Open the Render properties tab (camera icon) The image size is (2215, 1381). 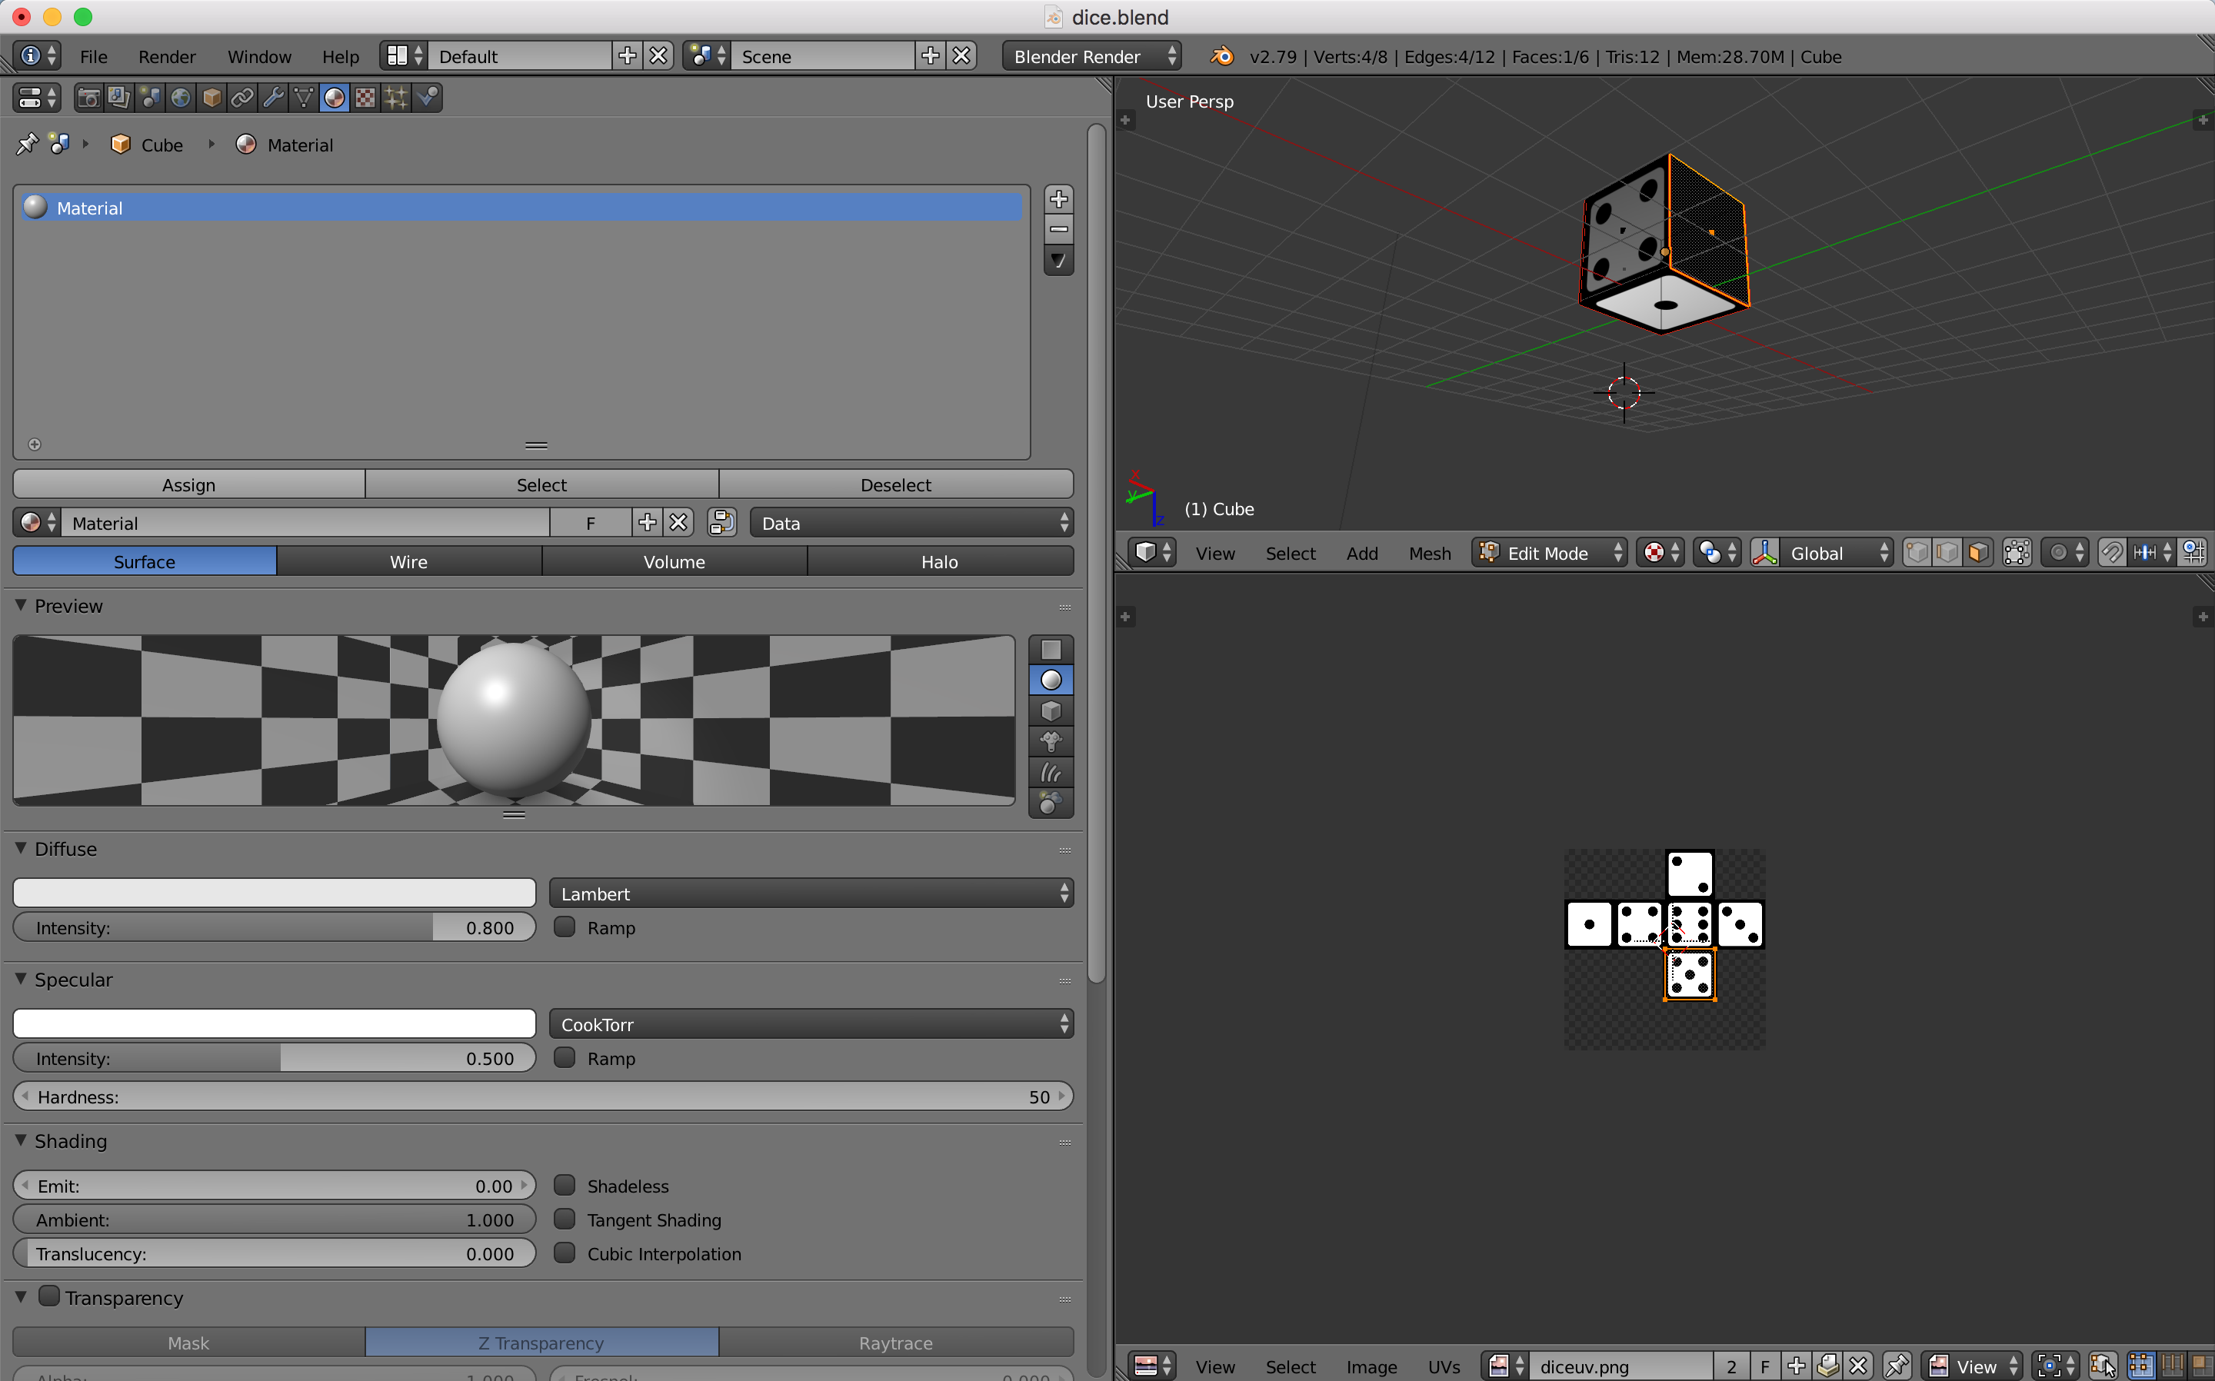point(88,98)
